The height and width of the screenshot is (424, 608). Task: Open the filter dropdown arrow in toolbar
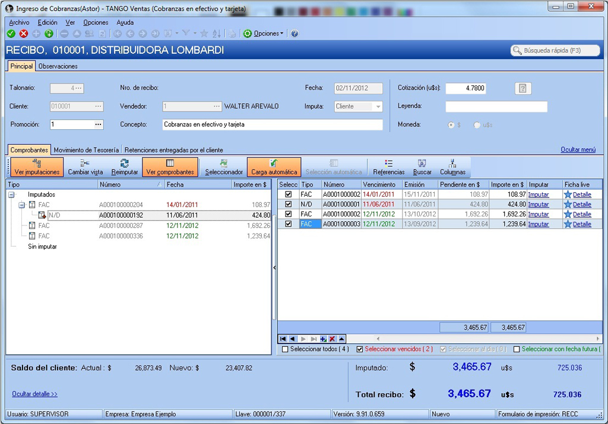pos(195,33)
